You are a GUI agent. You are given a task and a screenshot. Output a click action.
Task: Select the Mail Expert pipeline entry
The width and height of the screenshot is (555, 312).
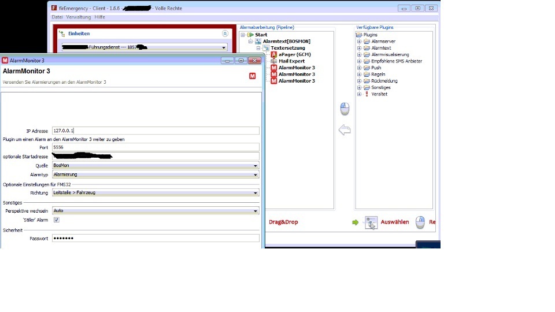[291, 61]
